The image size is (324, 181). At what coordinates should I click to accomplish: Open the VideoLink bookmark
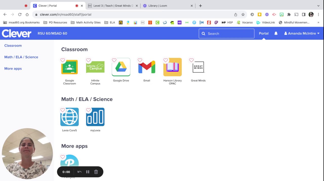point(266,22)
